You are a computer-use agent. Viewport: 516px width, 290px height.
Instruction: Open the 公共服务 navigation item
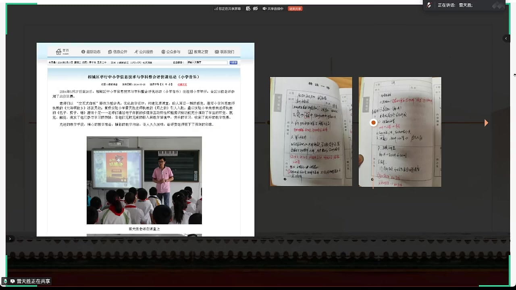144,52
